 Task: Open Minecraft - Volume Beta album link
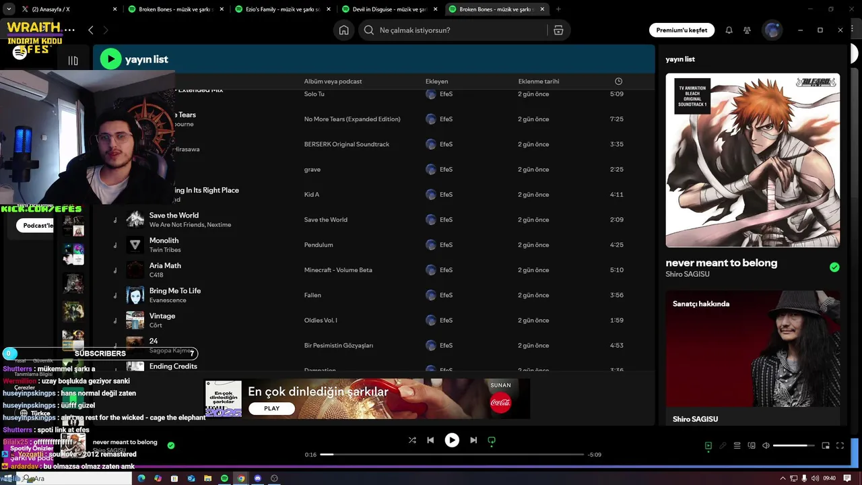338,270
